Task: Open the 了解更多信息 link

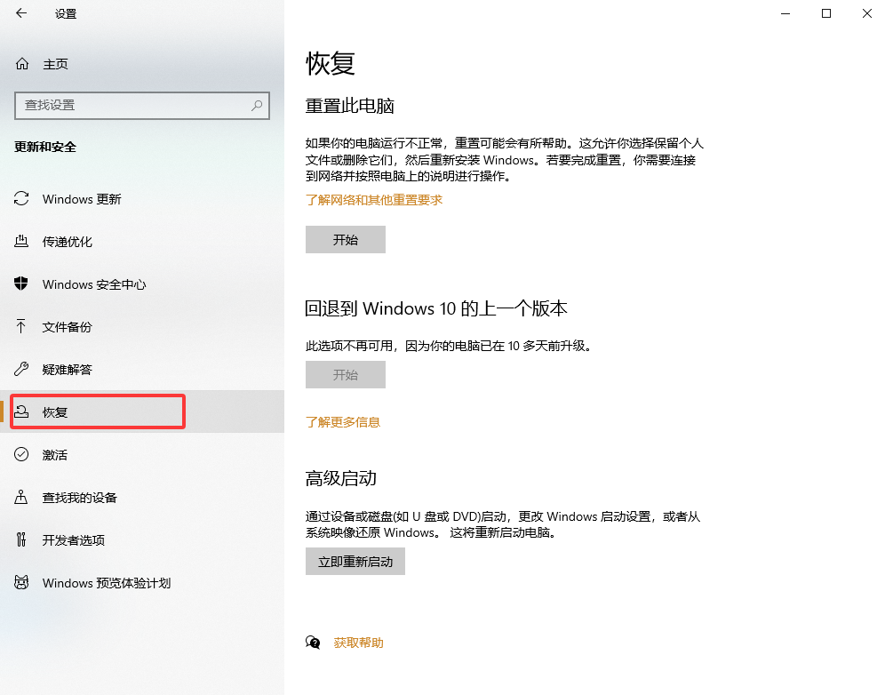Action: 343,422
